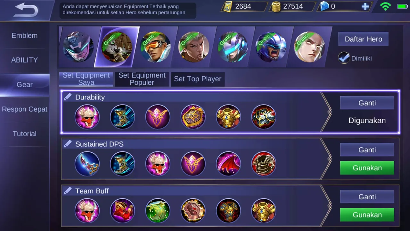Go back using the return arrow
Screen dimensions: 410x231
tap(26, 10)
